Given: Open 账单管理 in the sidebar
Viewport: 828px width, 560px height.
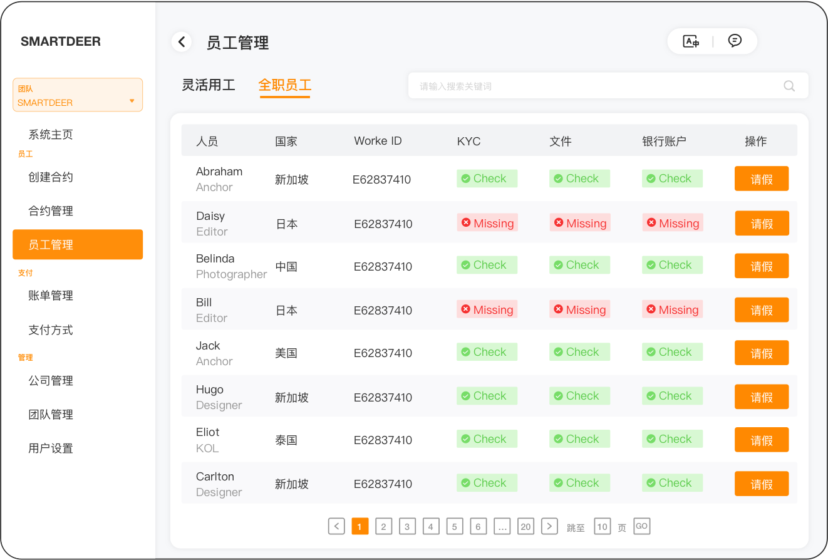Looking at the screenshot, I should tap(51, 295).
